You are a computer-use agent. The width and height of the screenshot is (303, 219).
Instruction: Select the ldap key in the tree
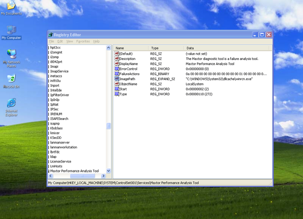(x=53, y=157)
